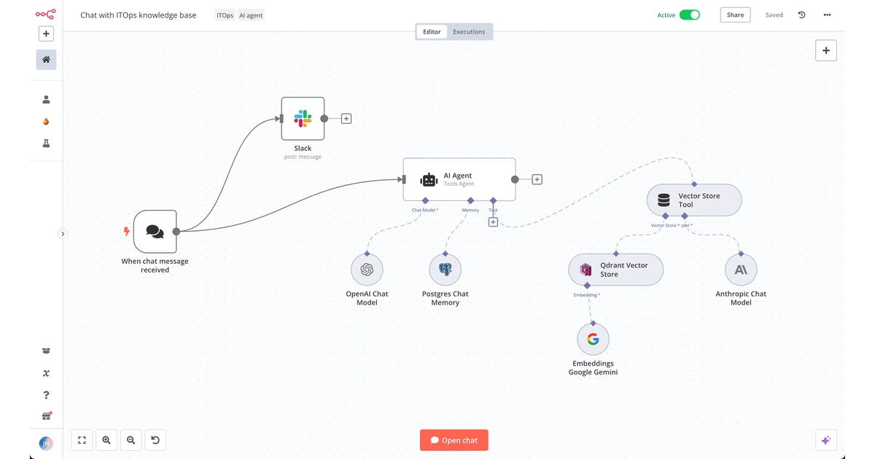
Task: Expand the collapsed sidebar chevron
Action: click(x=63, y=234)
